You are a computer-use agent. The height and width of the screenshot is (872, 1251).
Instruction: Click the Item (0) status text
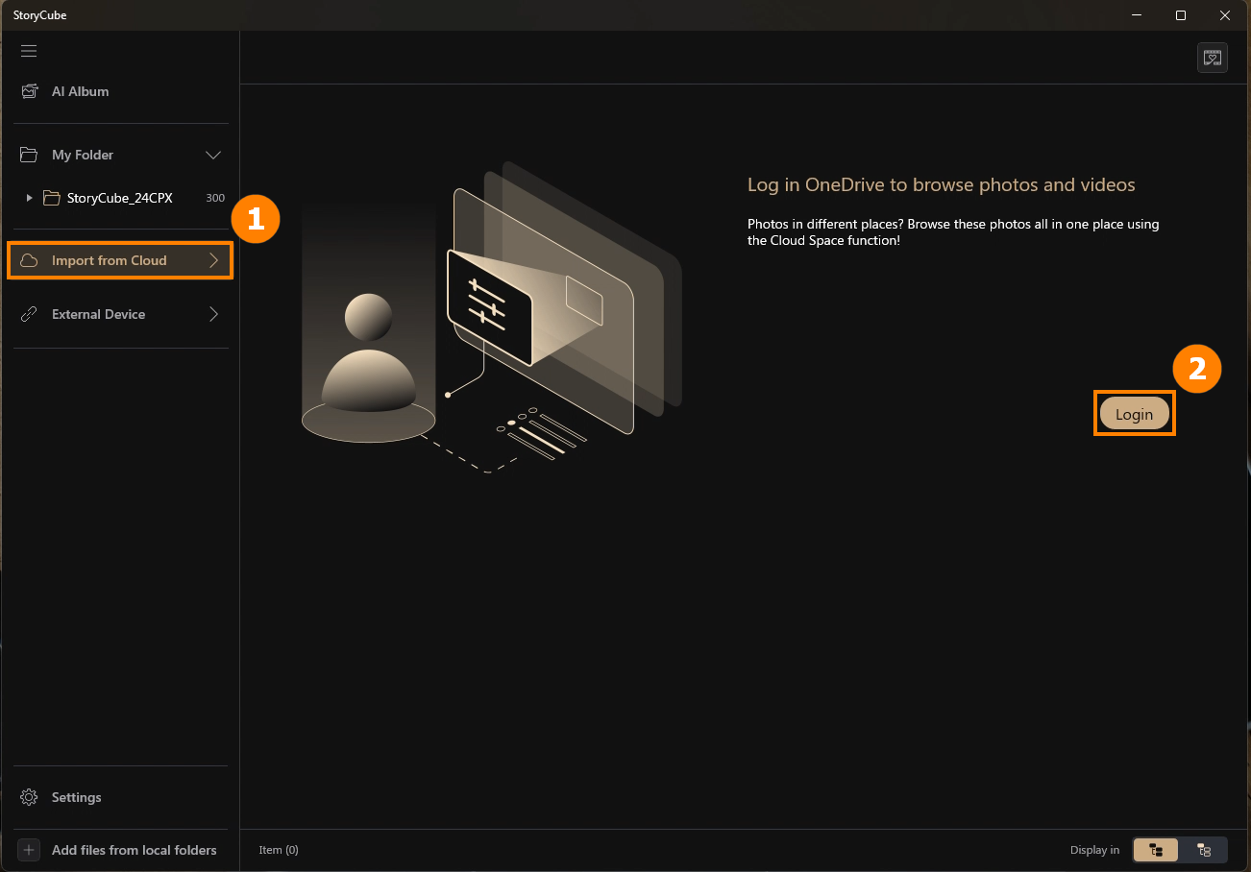click(x=279, y=850)
